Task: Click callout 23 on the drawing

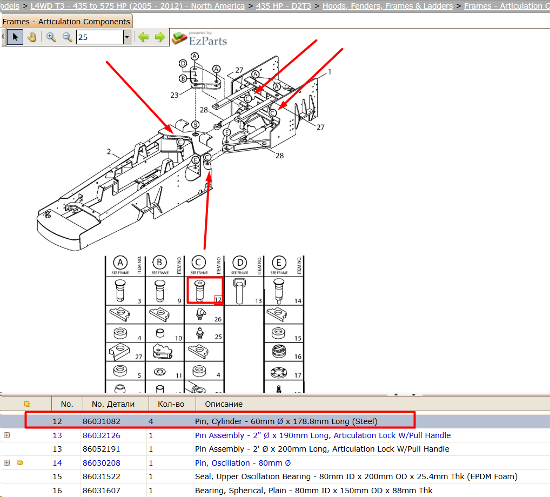Action: (x=175, y=95)
